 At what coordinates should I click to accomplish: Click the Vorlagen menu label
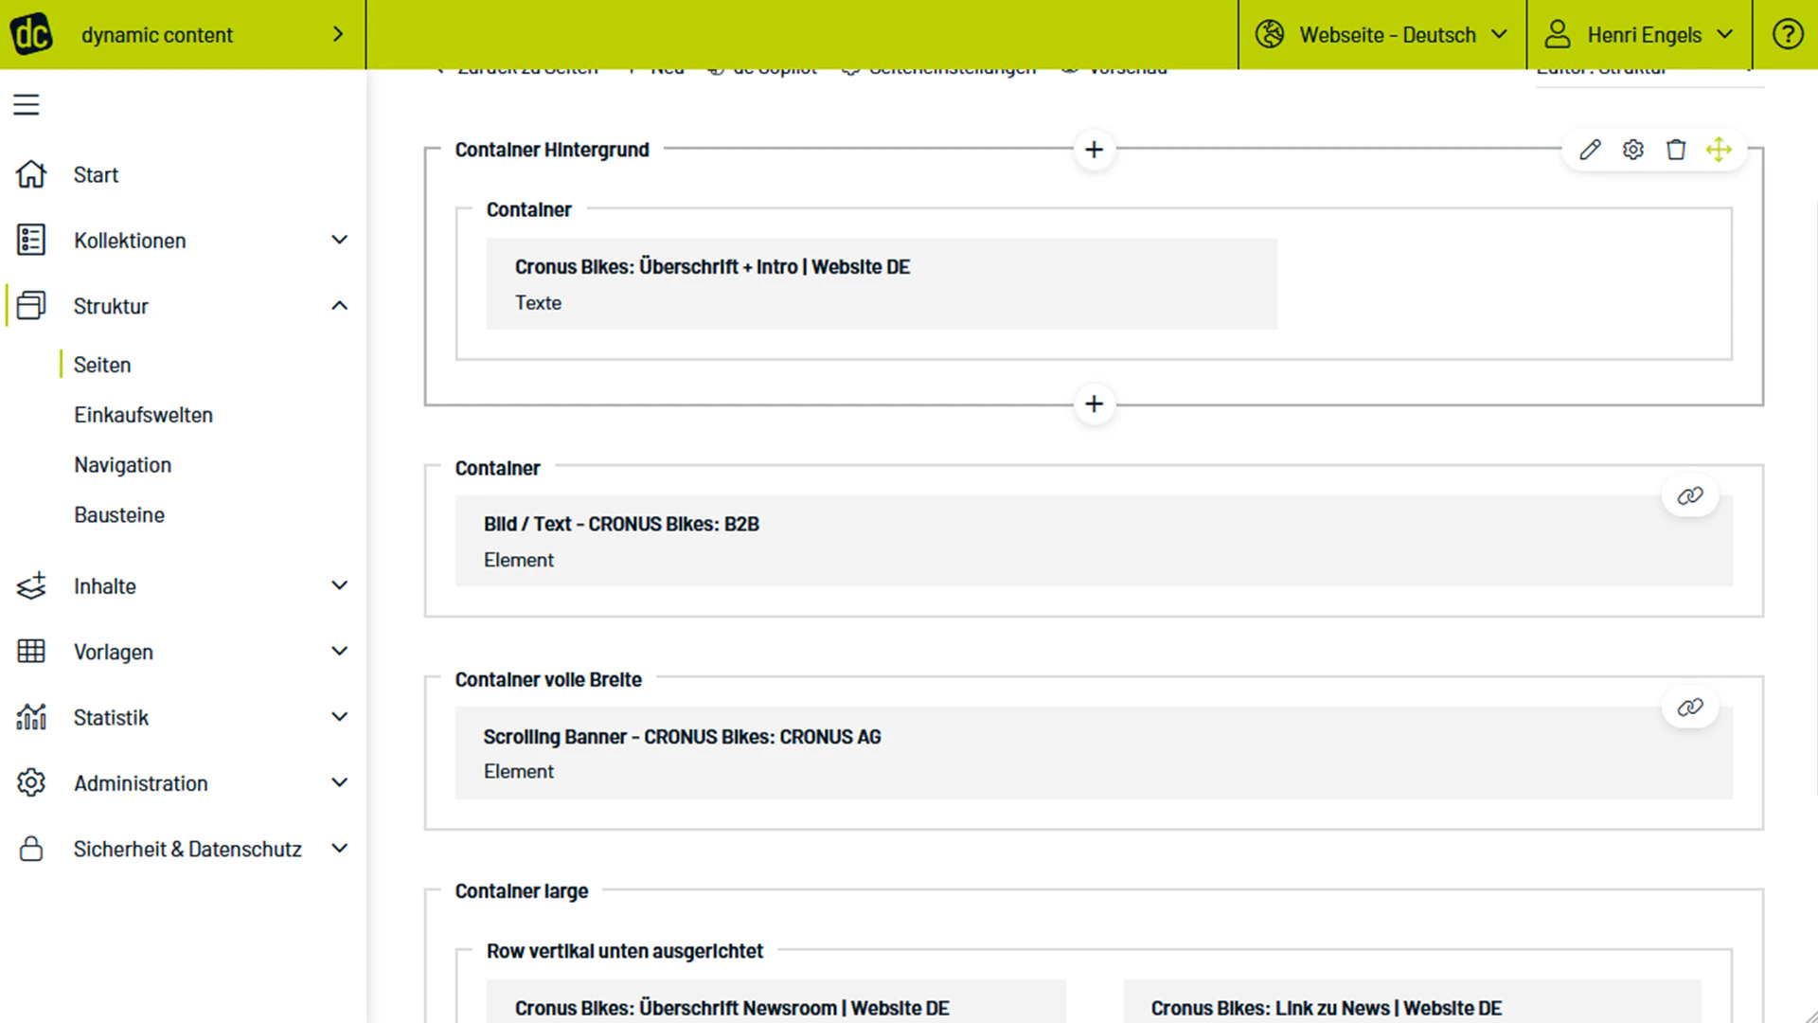coord(114,652)
